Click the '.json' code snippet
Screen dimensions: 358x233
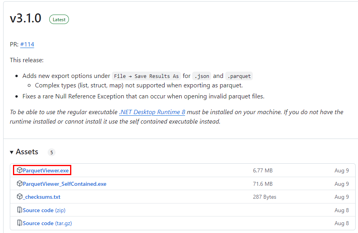pos(202,76)
